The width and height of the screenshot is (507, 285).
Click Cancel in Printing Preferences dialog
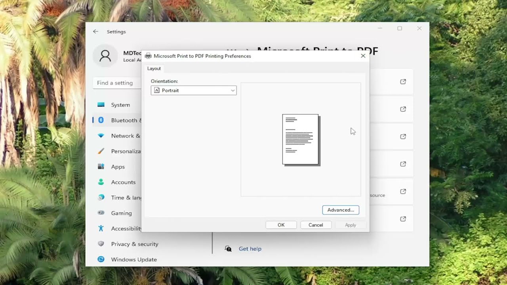tap(316, 225)
